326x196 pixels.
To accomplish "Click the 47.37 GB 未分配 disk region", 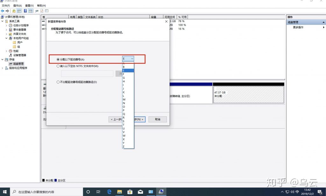I will click(x=248, y=95).
